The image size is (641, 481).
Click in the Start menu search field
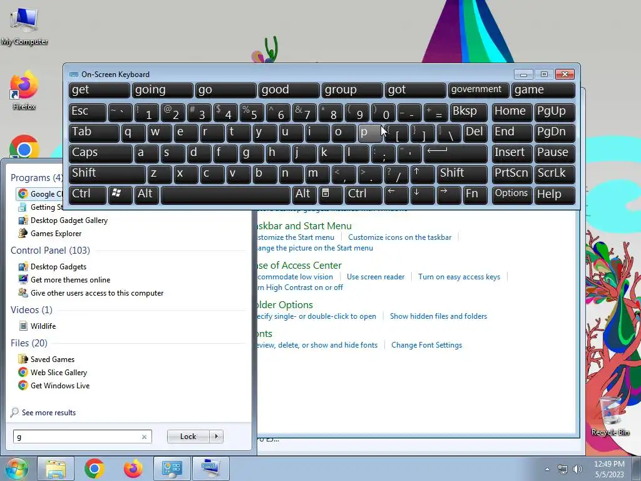pyautogui.click(x=78, y=437)
